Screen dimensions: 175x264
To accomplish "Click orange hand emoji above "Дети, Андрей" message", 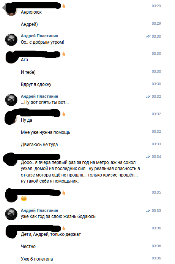I will tap(64, 228).
